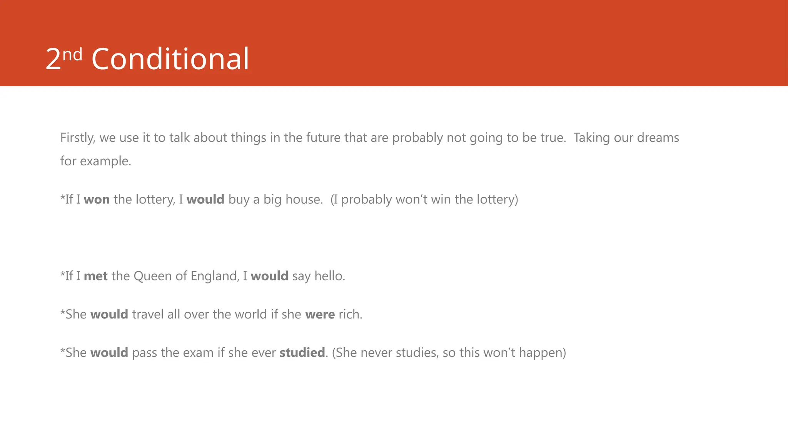
Task: Click the note "(I probably won't win the lottery)"
Action: click(x=424, y=199)
